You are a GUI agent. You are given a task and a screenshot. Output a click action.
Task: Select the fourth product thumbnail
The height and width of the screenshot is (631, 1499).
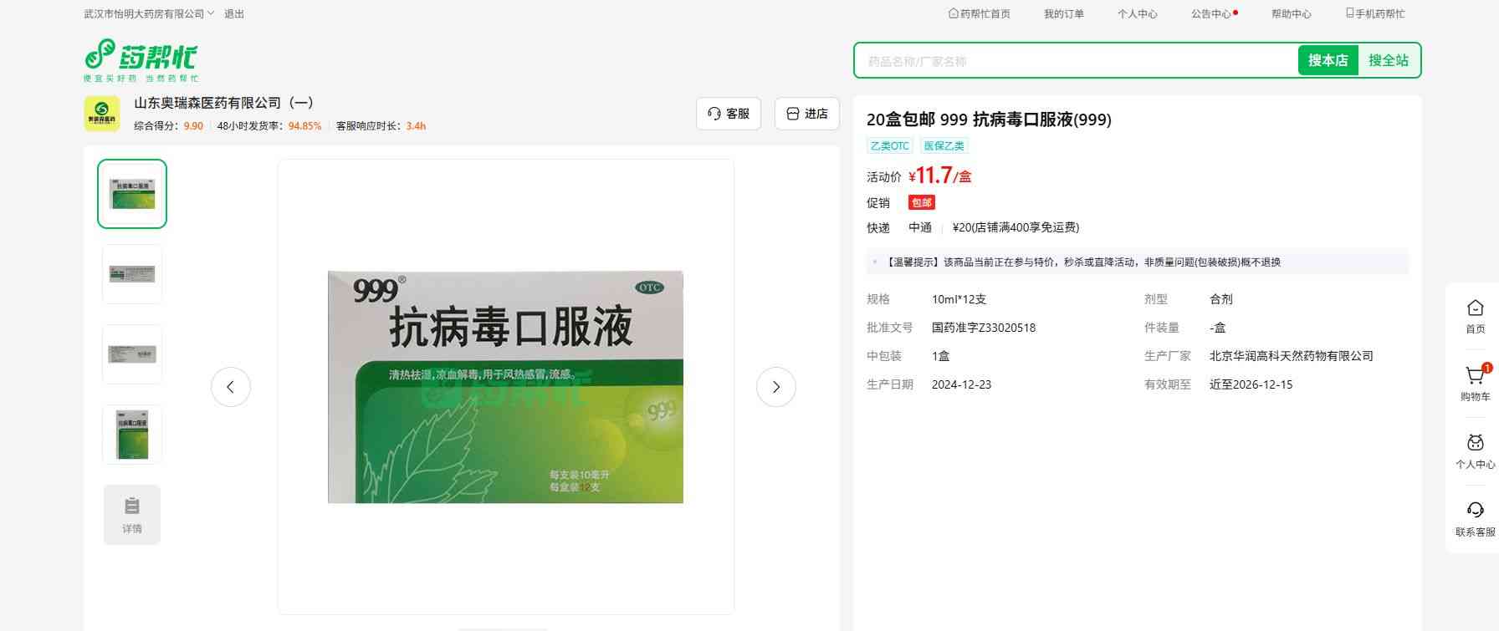click(132, 435)
